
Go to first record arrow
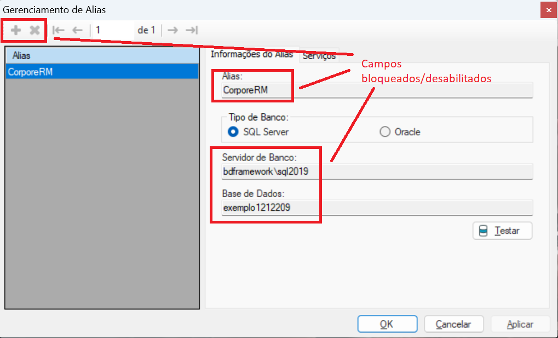coord(59,30)
